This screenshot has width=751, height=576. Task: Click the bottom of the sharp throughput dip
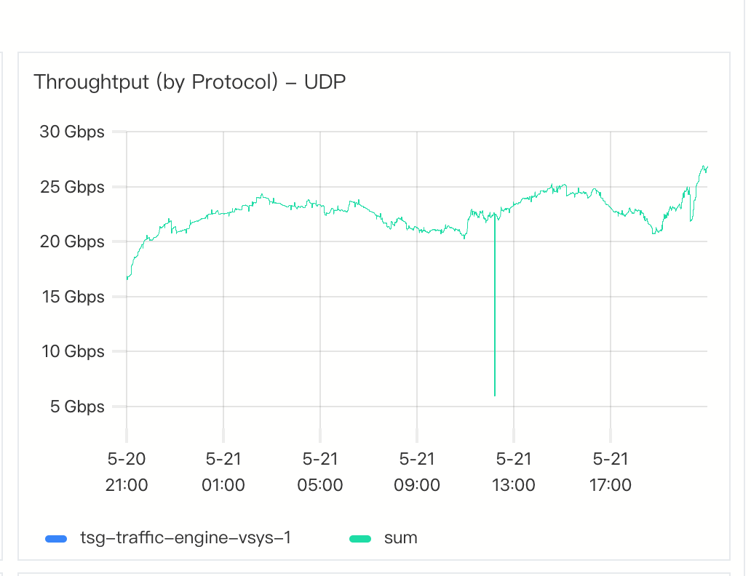(x=495, y=395)
